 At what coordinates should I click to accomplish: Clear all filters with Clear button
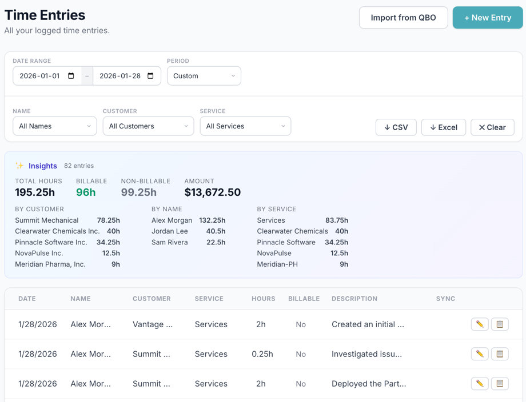tap(492, 127)
